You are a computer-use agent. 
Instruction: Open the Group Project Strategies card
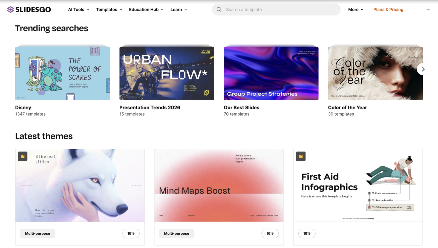pos(271,73)
